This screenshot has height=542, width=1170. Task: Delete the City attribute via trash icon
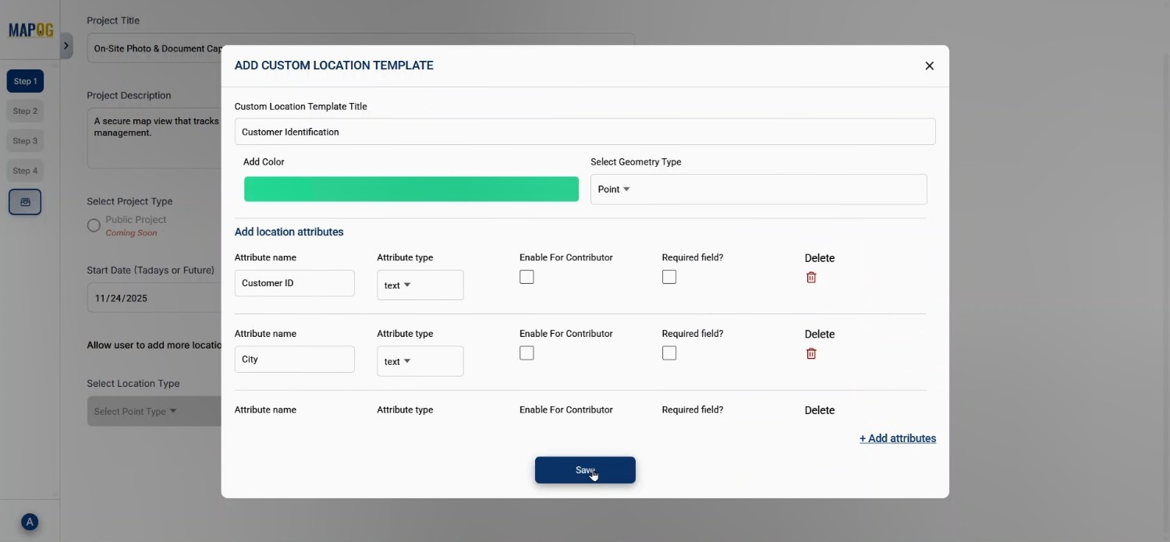click(811, 353)
